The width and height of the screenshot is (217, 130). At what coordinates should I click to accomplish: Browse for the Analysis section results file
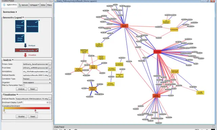(50, 75)
